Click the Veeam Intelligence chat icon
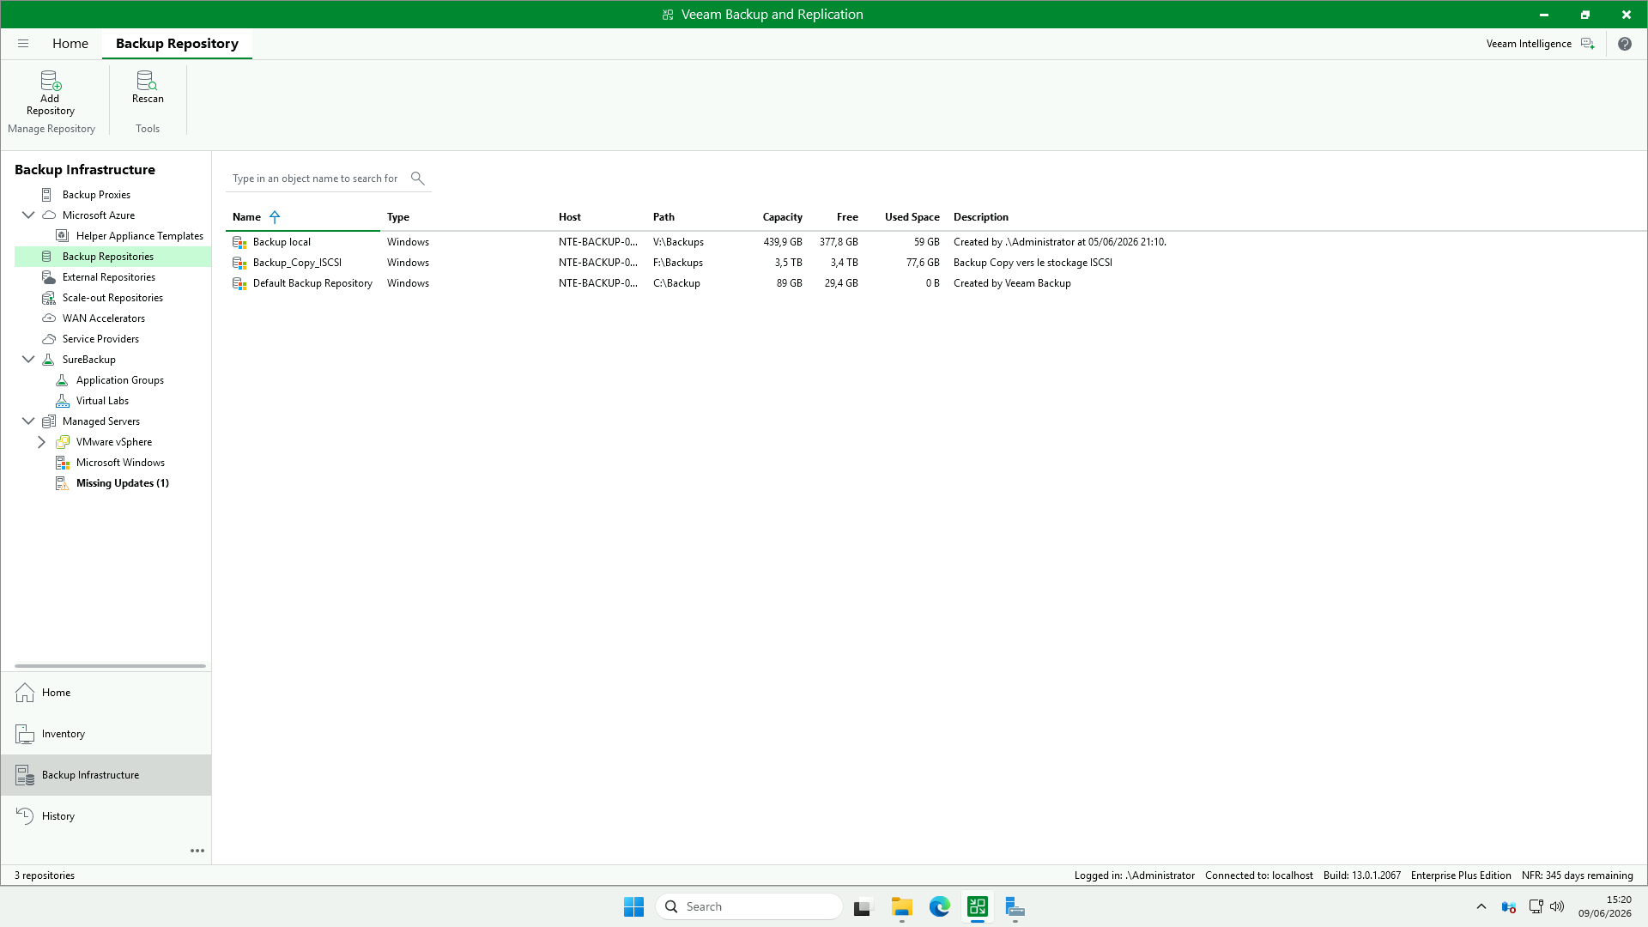The height and width of the screenshot is (927, 1648). click(x=1587, y=44)
